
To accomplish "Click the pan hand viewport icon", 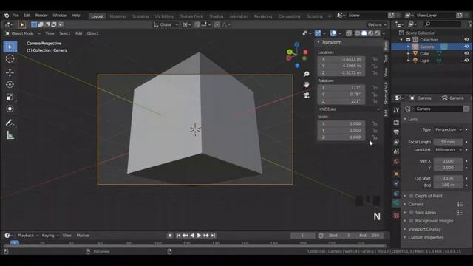I will click(x=307, y=85).
